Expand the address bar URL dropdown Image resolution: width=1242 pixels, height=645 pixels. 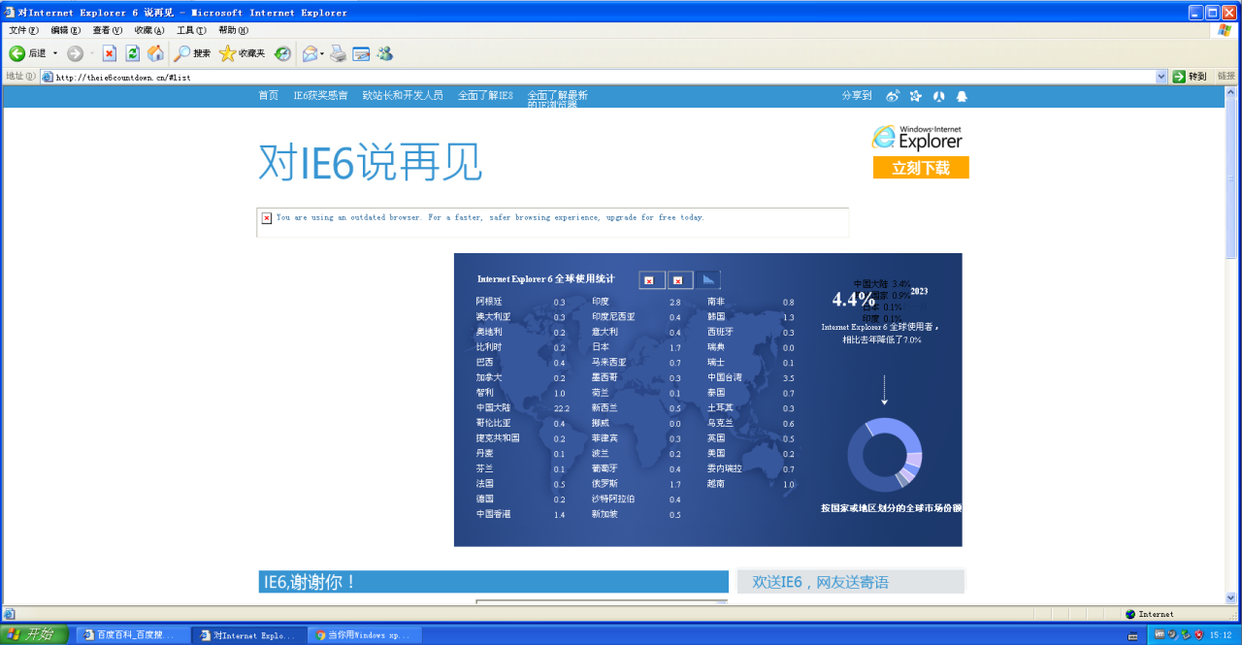tap(1161, 76)
